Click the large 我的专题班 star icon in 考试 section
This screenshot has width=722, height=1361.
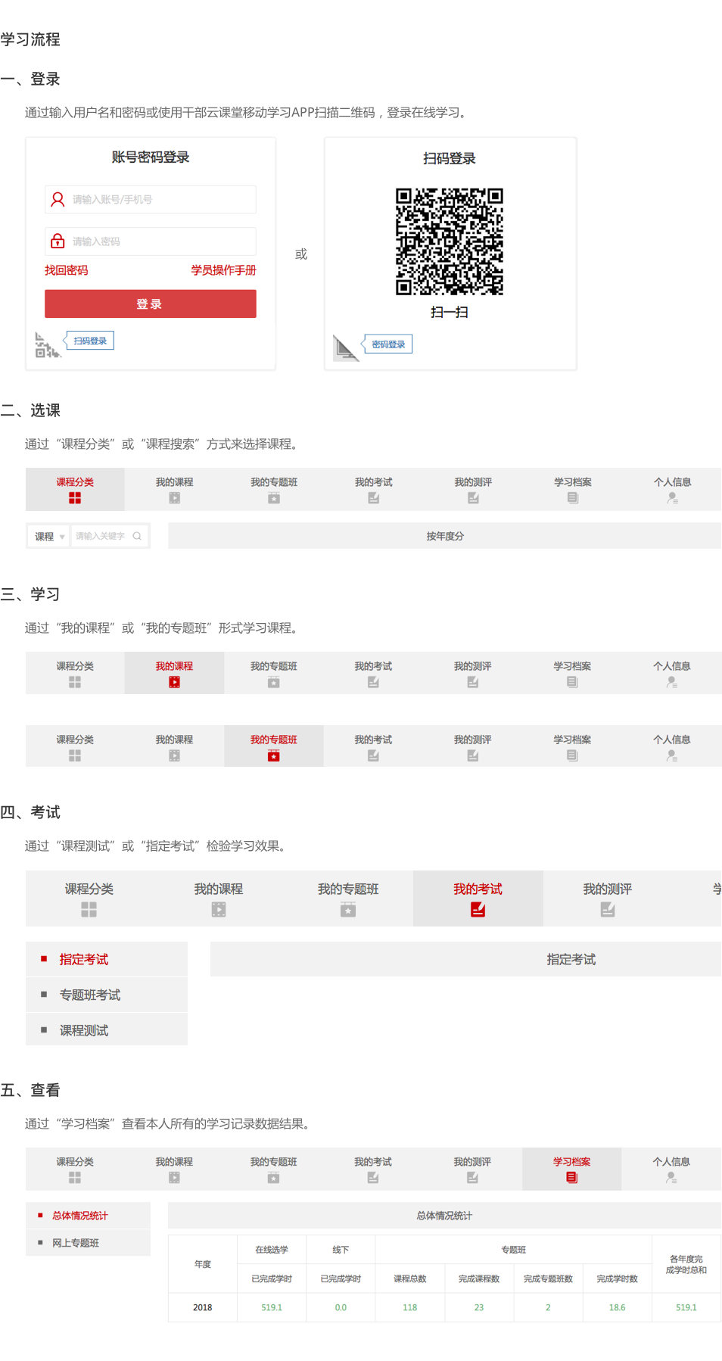click(x=348, y=909)
